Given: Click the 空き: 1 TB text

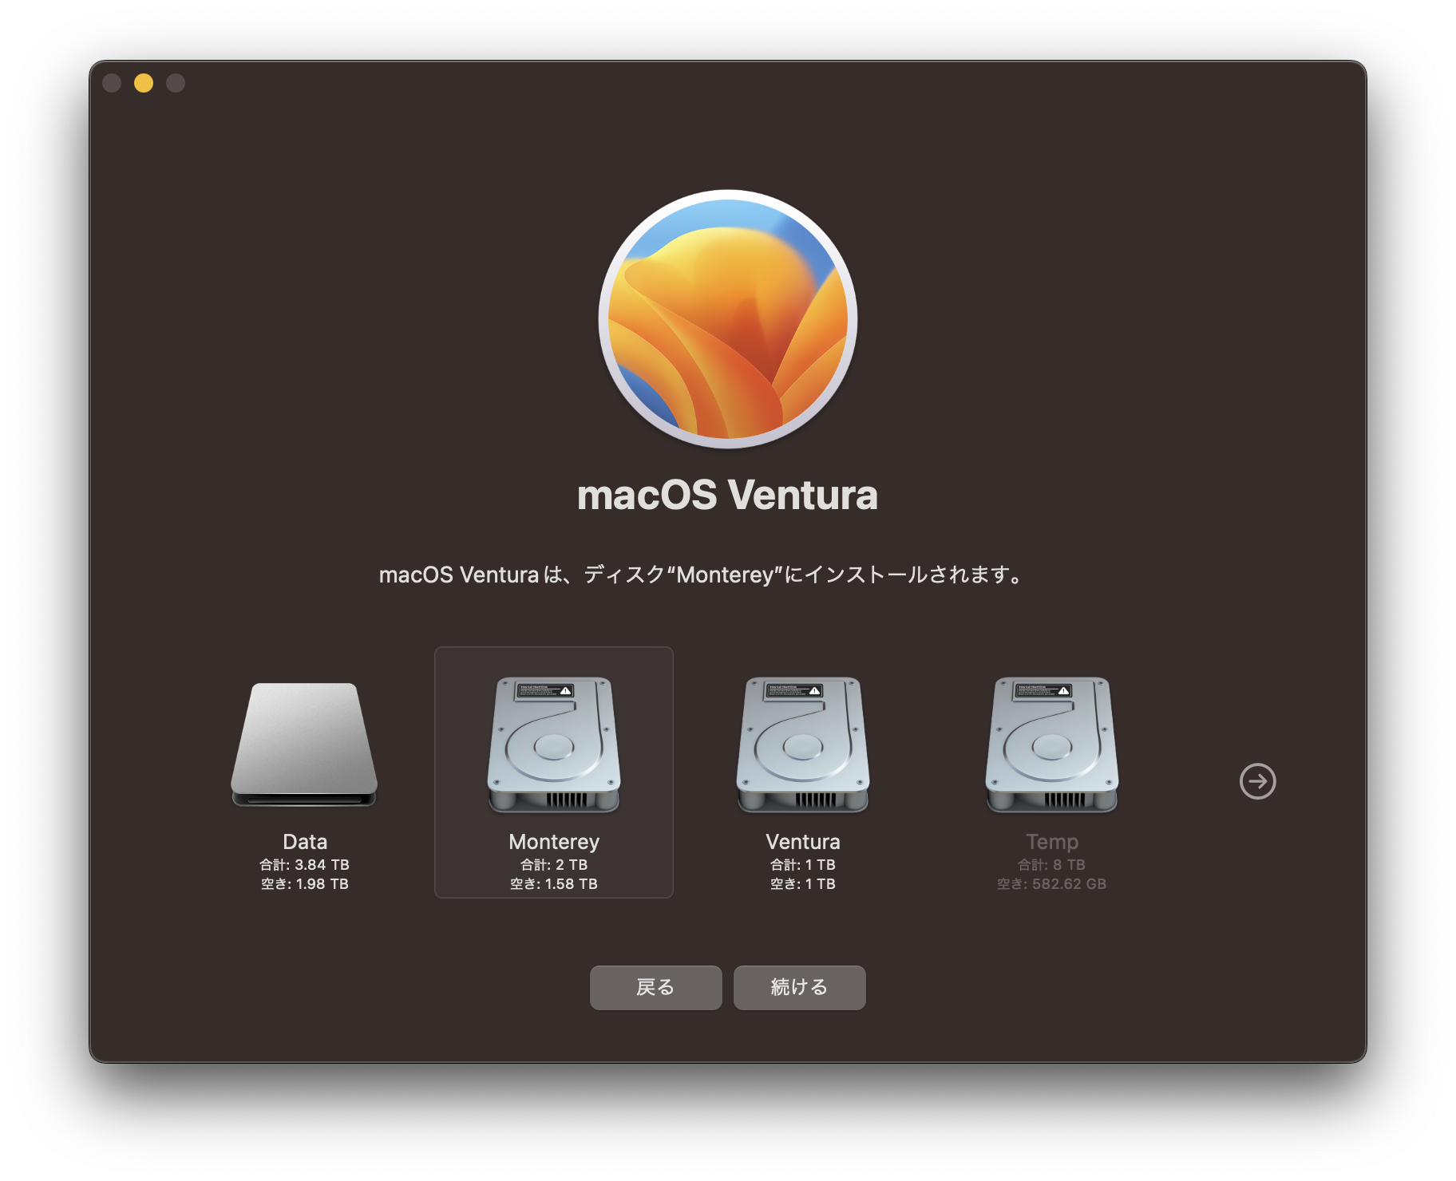Looking at the screenshot, I should tap(803, 884).
